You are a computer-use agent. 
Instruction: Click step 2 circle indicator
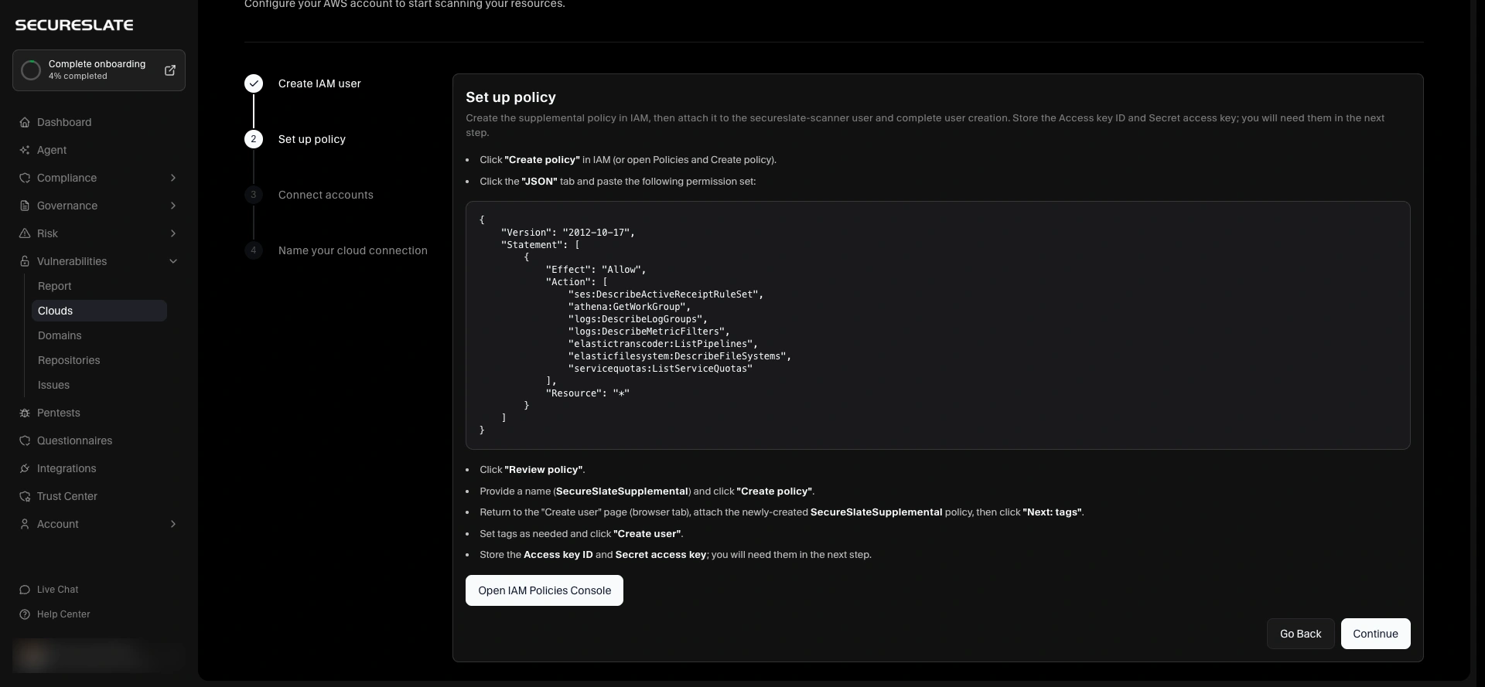tap(254, 139)
